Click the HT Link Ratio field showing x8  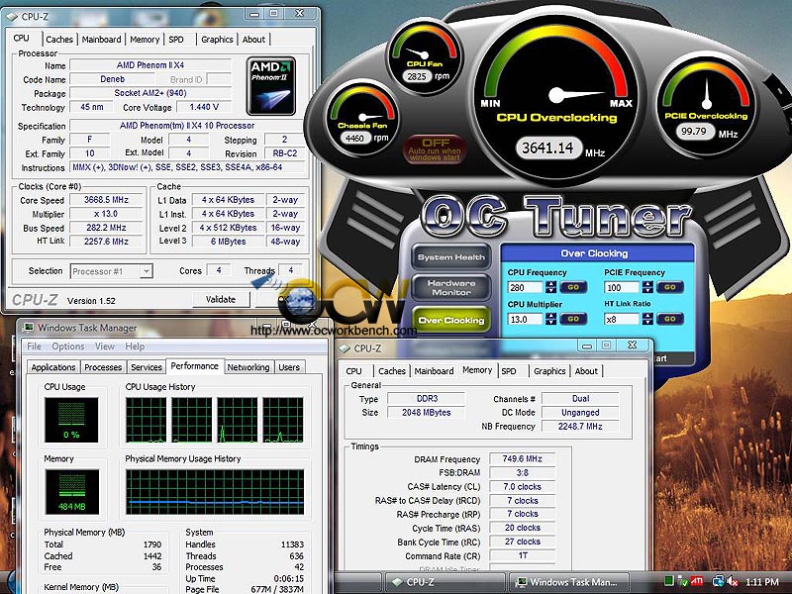[x=622, y=319]
